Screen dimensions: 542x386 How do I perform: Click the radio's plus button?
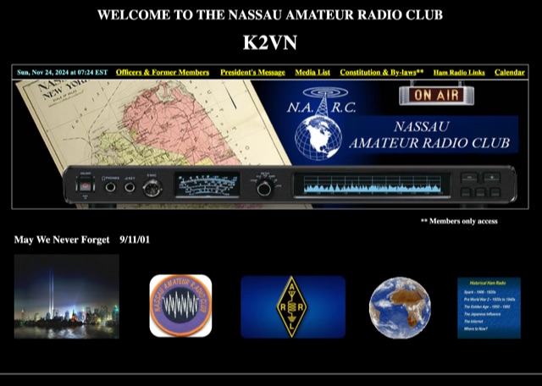[491, 178]
